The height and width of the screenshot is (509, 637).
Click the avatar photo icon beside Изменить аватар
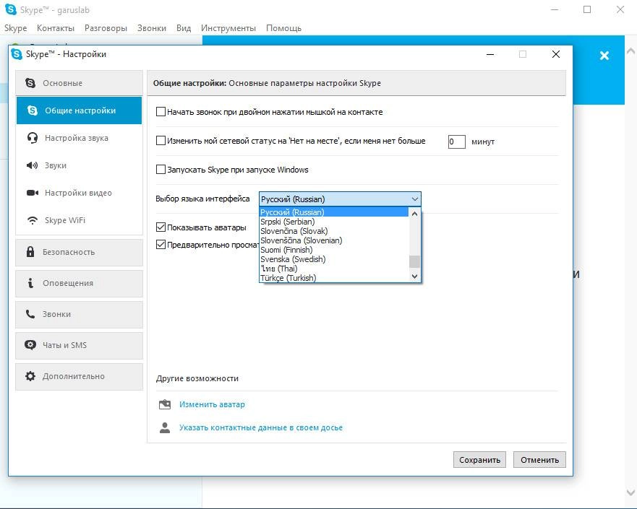pyautogui.click(x=165, y=404)
